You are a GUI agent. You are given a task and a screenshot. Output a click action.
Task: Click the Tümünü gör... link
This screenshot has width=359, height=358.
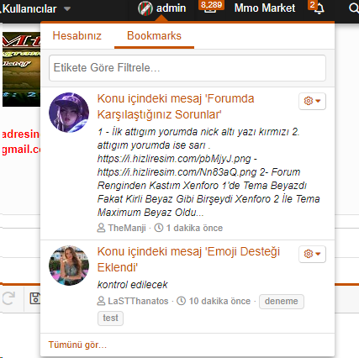77,345
